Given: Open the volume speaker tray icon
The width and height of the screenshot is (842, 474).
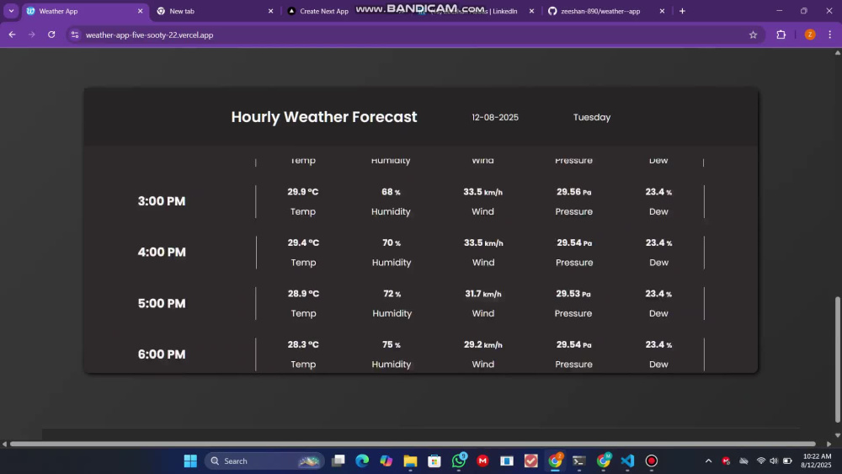Looking at the screenshot, I should pyautogui.click(x=774, y=461).
